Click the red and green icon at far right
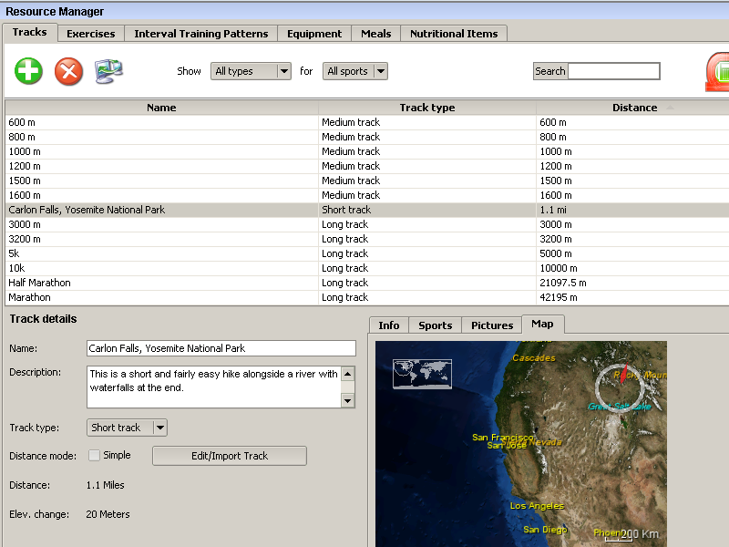729x547 pixels. pos(718,72)
